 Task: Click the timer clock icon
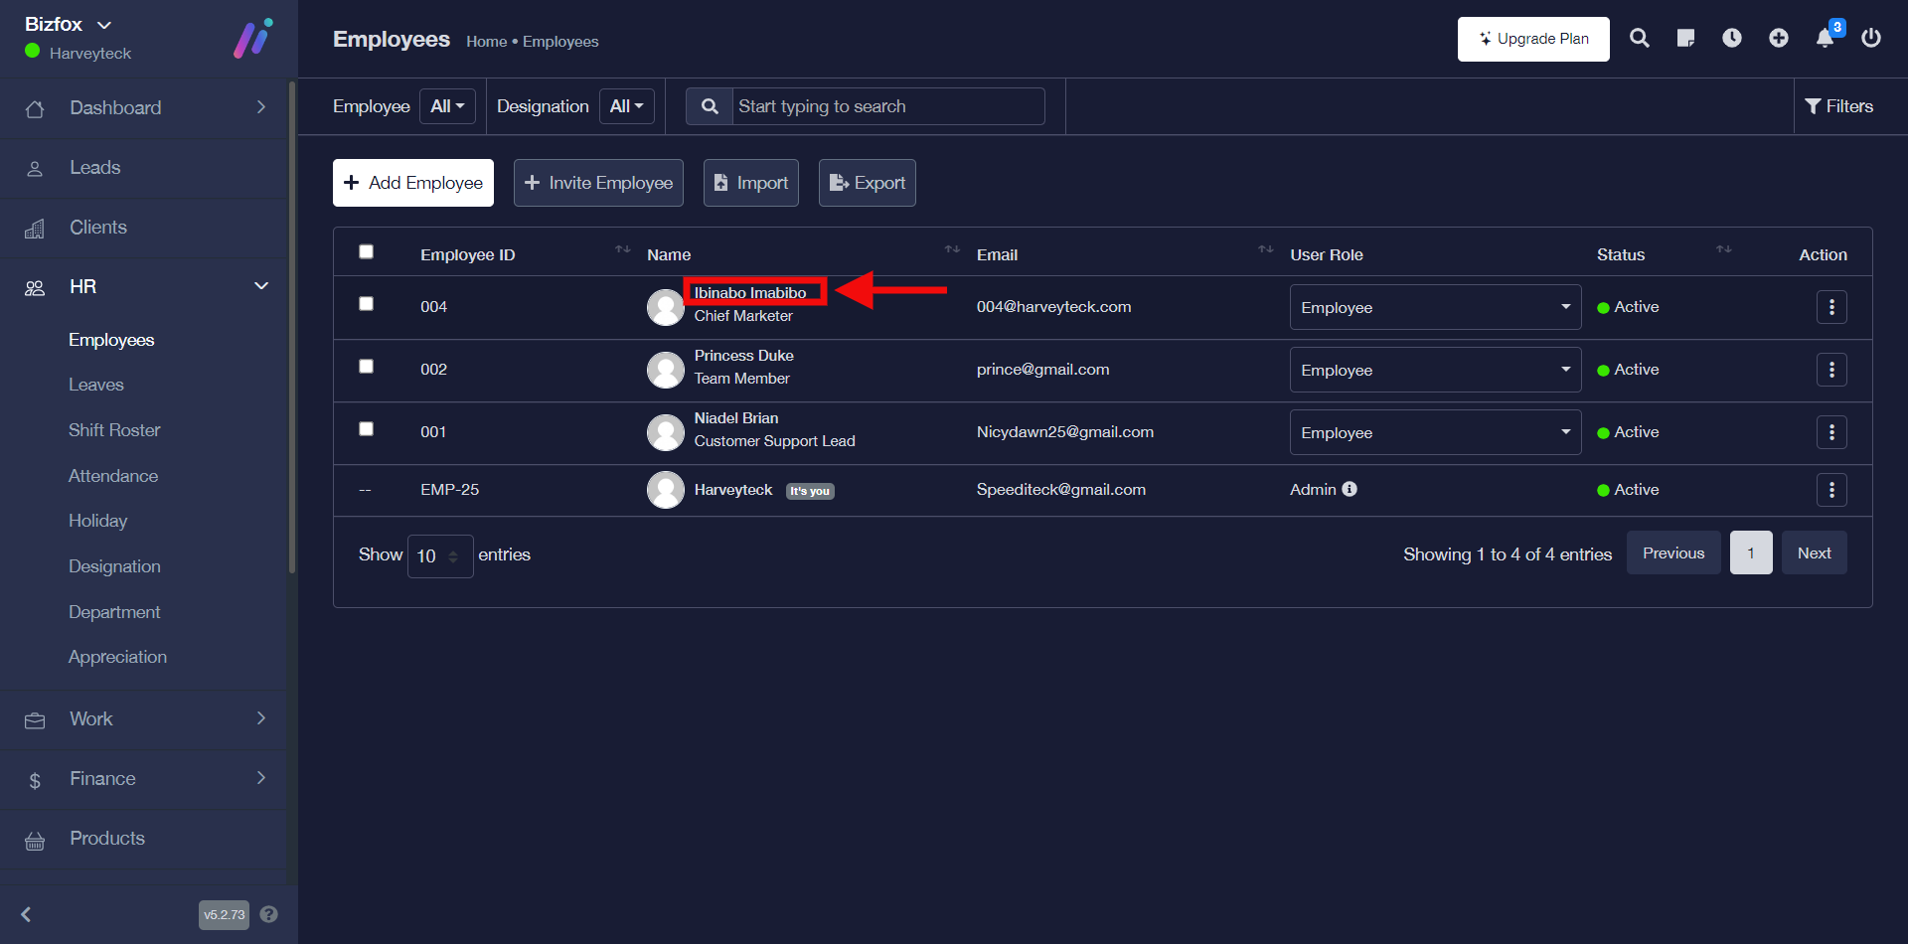[1732, 39]
